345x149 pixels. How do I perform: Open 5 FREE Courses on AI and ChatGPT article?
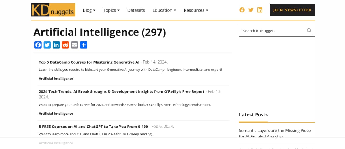[93, 126]
